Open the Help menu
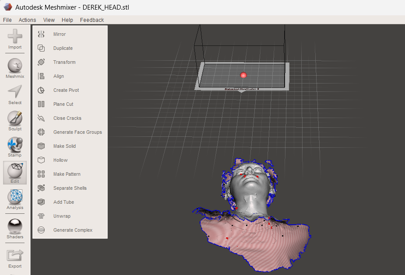This screenshot has height=275, width=405. pos(67,20)
